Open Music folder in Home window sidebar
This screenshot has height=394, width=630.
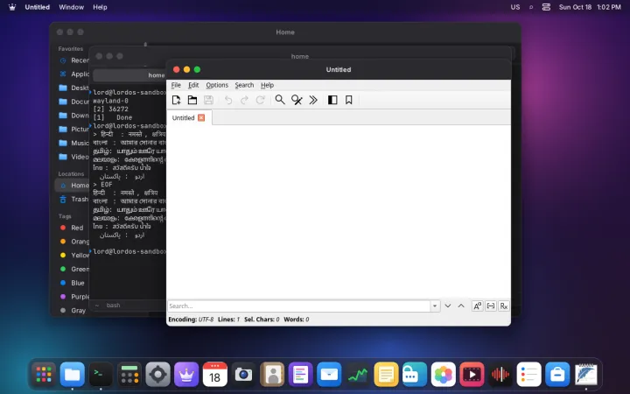pyautogui.click(x=73, y=143)
